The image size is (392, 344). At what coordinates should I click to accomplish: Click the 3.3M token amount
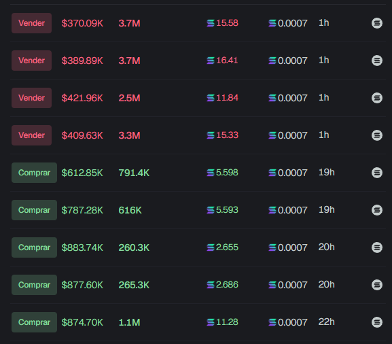point(129,135)
